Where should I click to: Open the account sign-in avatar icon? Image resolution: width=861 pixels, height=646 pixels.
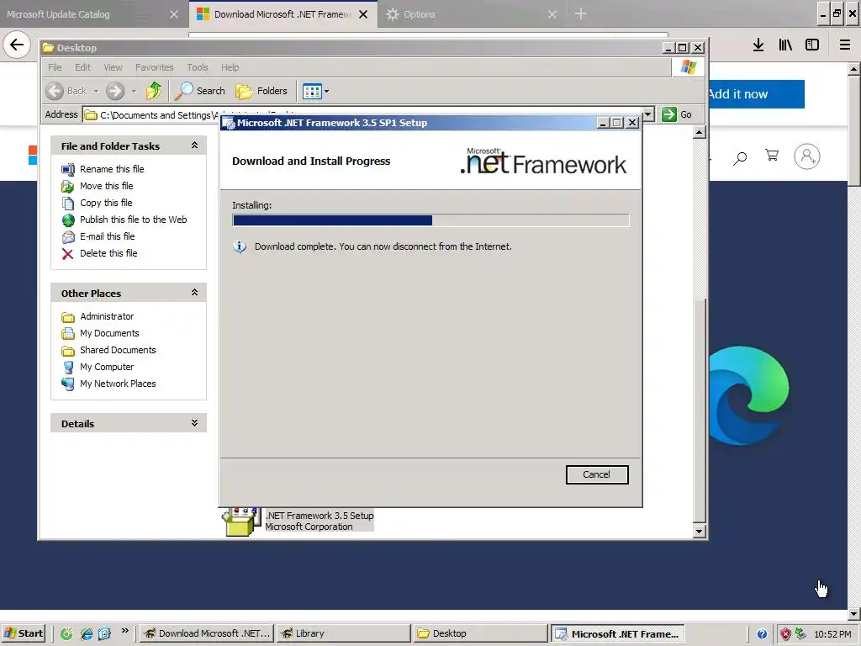click(x=807, y=156)
